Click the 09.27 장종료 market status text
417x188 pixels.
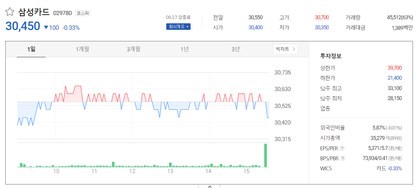pyautogui.click(x=178, y=17)
